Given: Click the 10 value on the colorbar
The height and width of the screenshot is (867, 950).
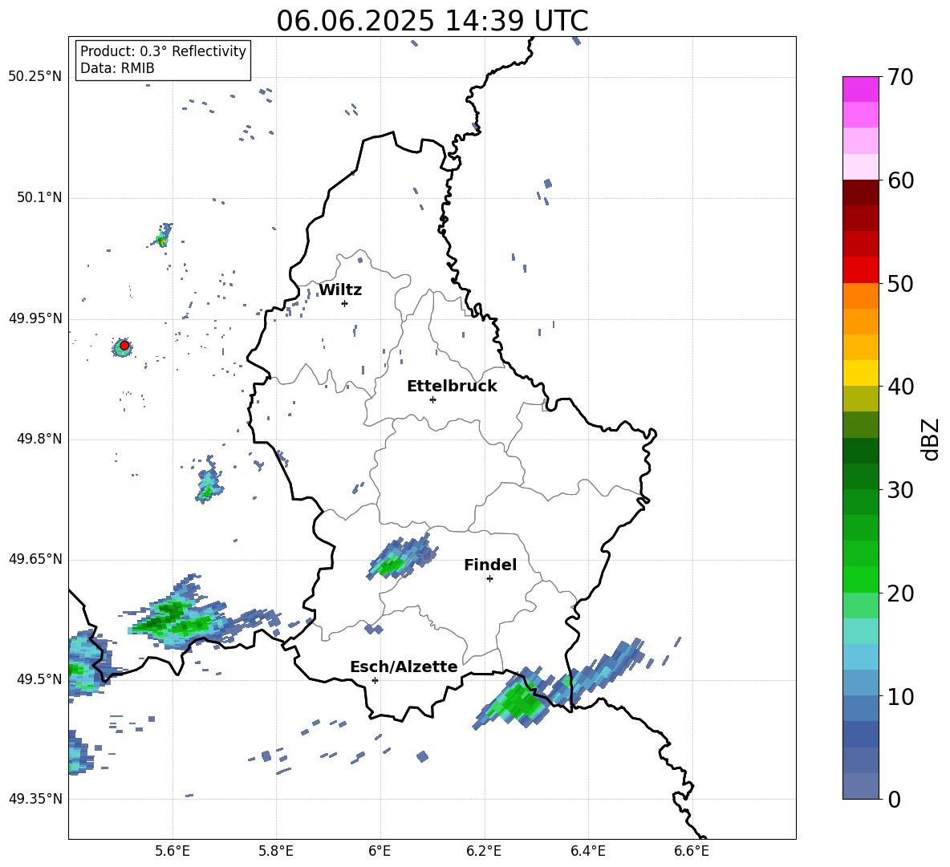Looking at the screenshot, I should coord(900,696).
